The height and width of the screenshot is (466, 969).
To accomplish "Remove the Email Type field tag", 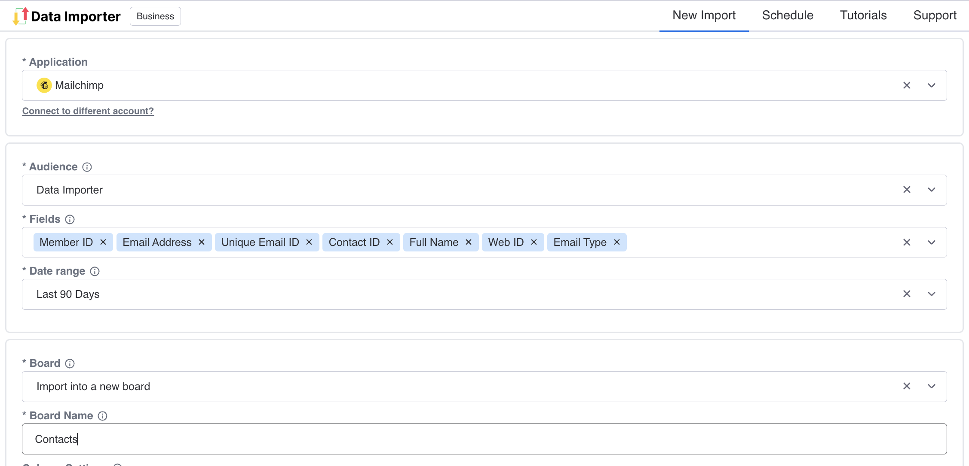I will click(x=617, y=242).
